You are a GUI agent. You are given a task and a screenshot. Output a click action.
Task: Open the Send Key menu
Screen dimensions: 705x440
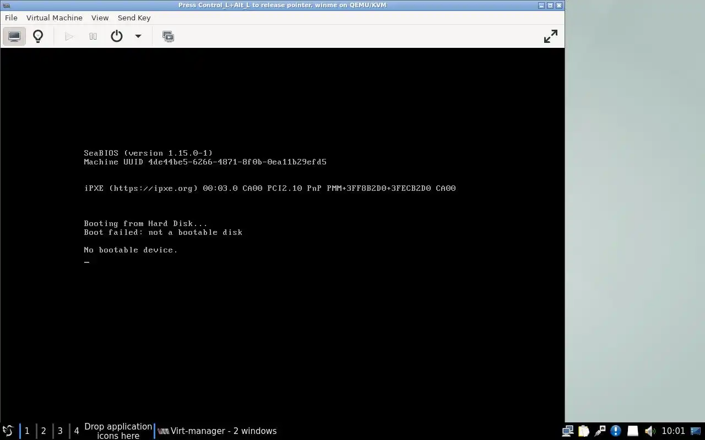click(x=134, y=18)
